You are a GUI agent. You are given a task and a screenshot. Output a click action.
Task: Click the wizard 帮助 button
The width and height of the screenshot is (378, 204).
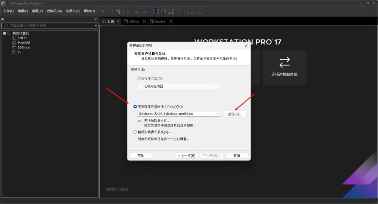[141, 155]
